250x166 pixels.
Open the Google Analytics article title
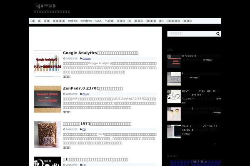[x=100, y=53]
